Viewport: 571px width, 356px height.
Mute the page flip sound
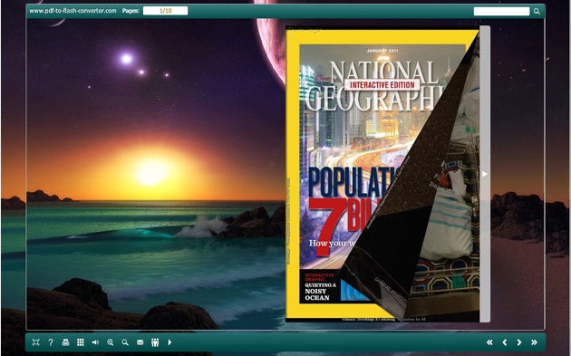pos(95,342)
